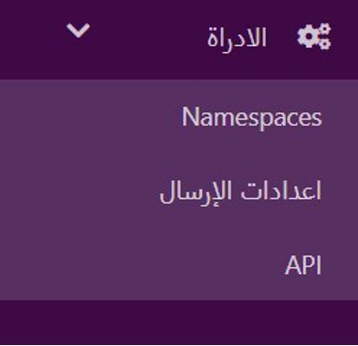Click the settings gear cluster icon

[314, 37]
